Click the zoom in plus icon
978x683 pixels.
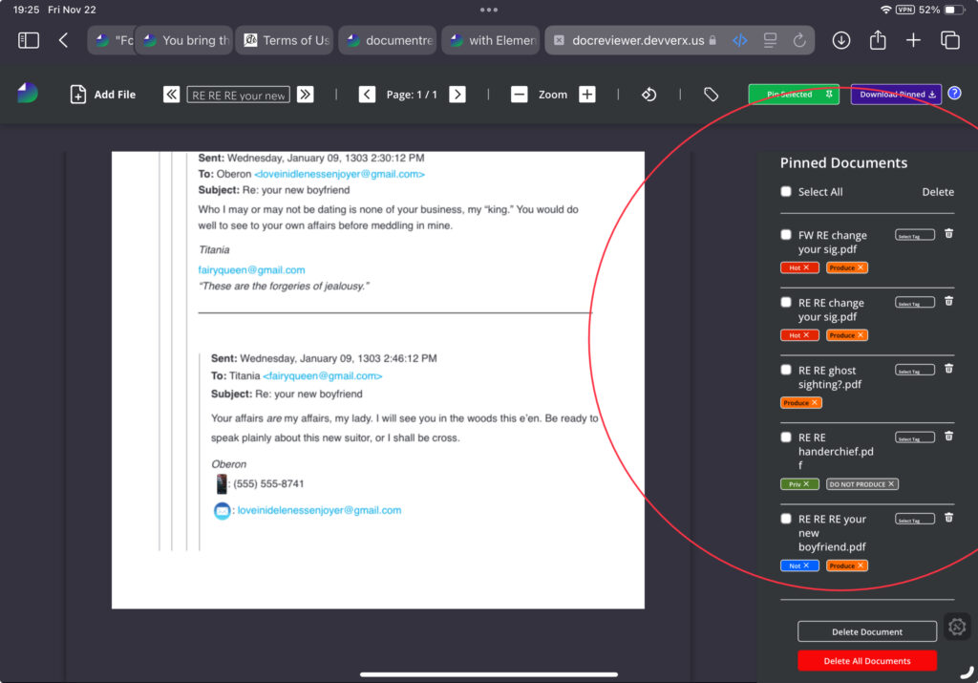(587, 95)
